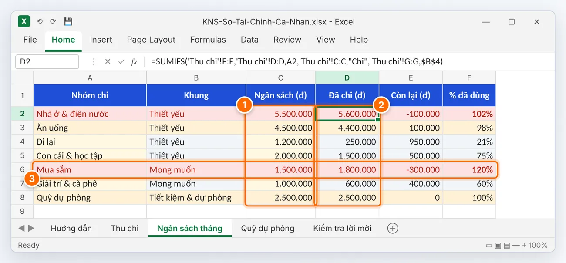Image resolution: width=566 pixels, height=263 pixels.
Task: Open the Insert ribbon tab
Action: (101, 40)
